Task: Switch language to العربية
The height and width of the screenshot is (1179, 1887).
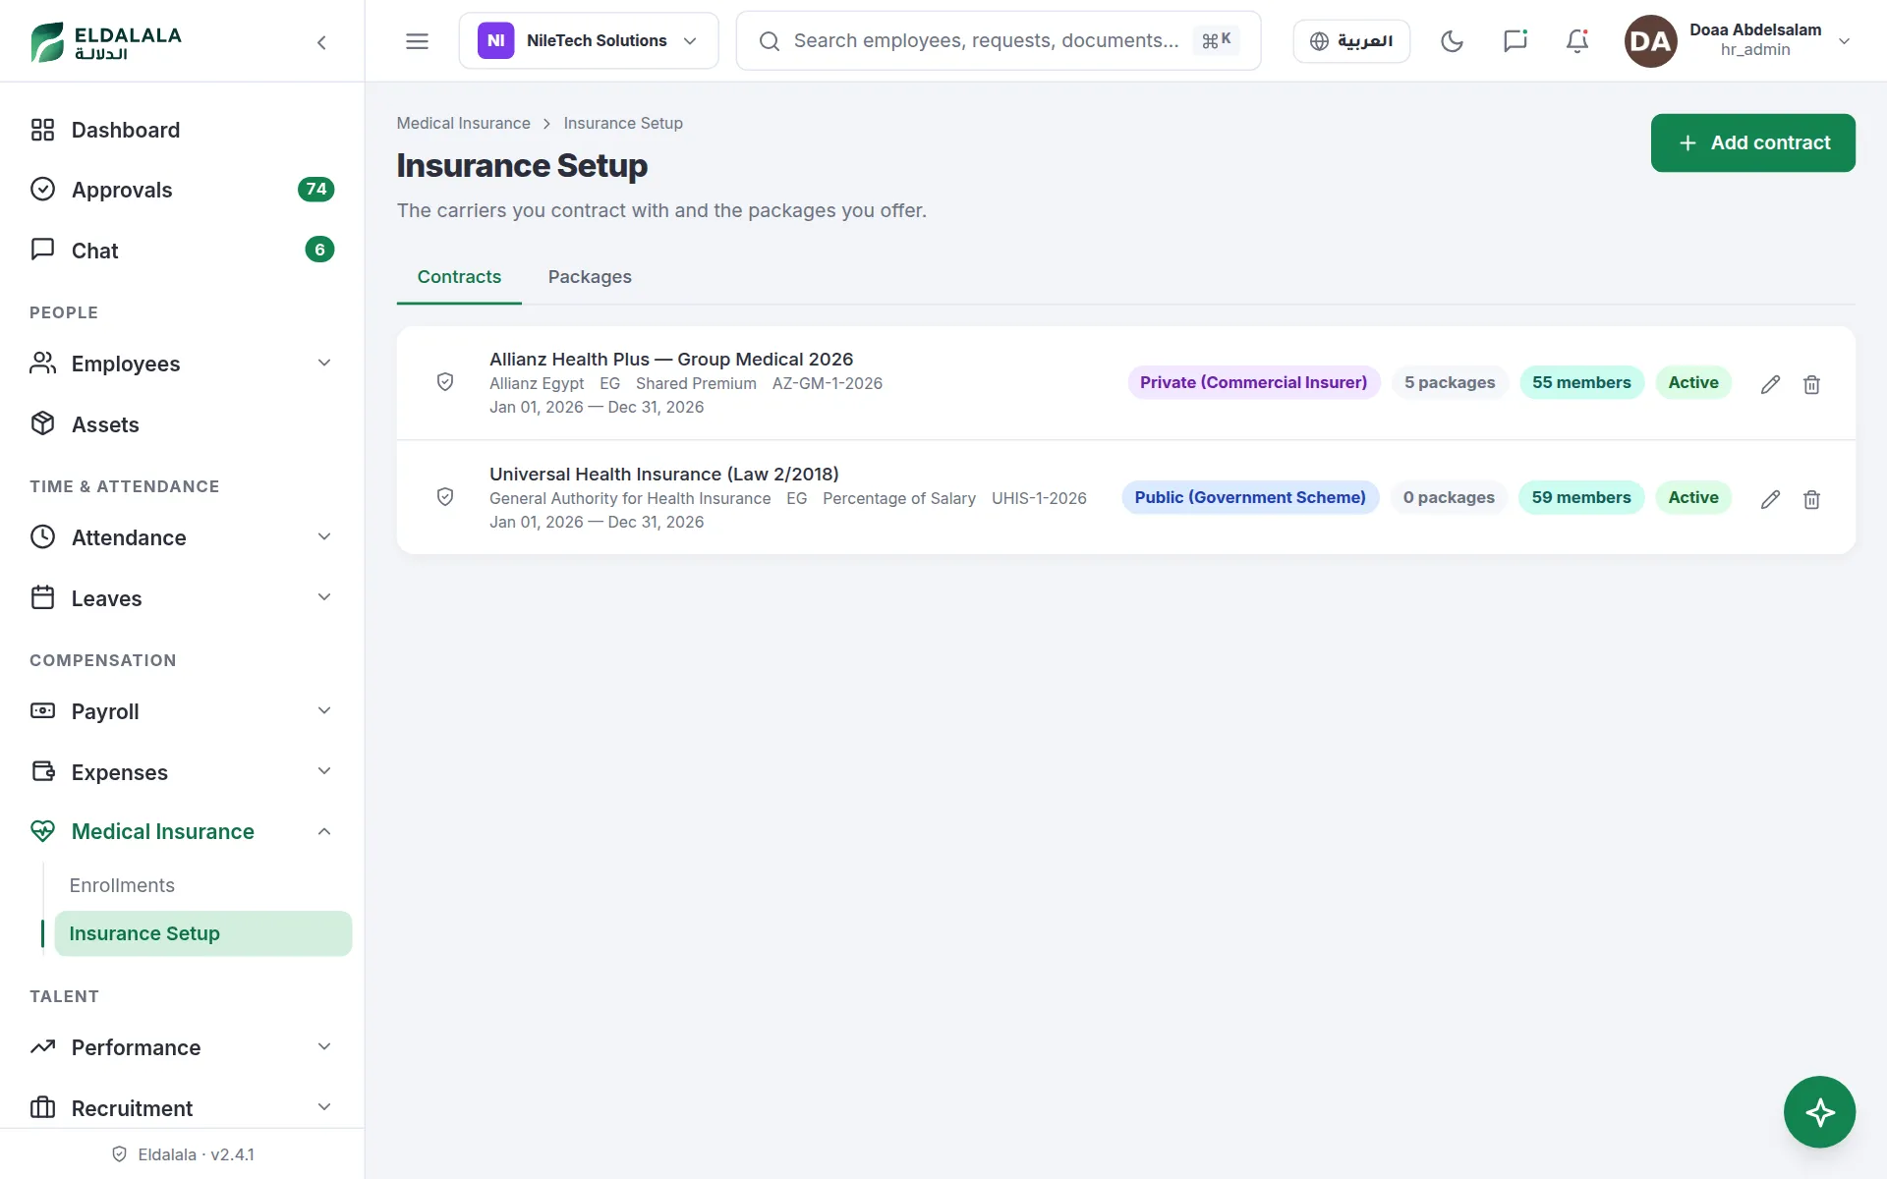Action: (1351, 41)
